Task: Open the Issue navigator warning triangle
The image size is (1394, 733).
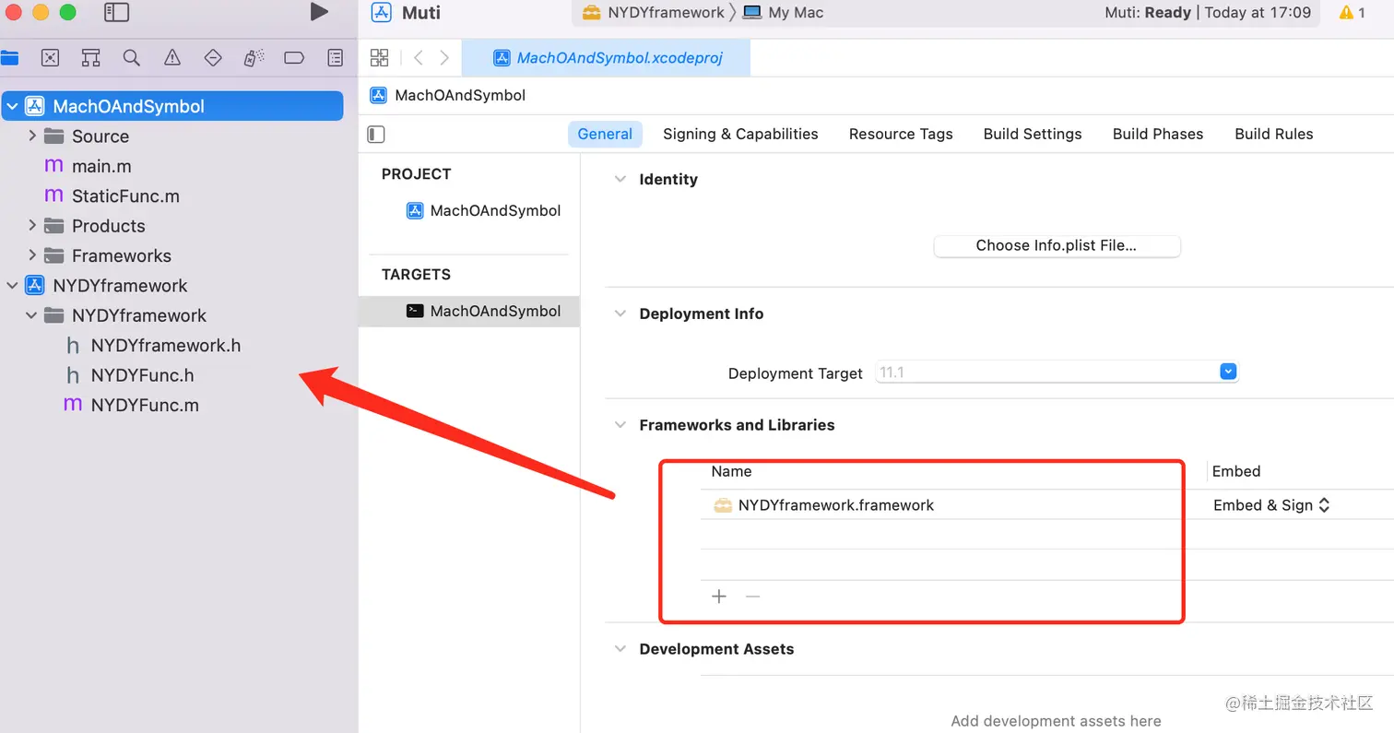Action: tap(172, 58)
